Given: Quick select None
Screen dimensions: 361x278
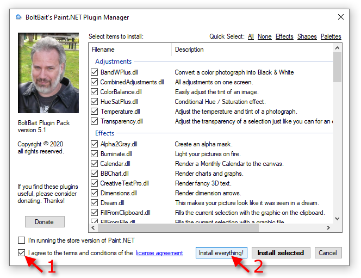Looking at the screenshot, I should pyautogui.click(x=265, y=36).
